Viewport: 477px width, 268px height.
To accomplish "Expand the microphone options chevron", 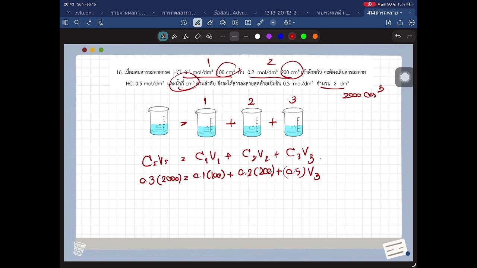I will pyautogui.click(x=294, y=23).
